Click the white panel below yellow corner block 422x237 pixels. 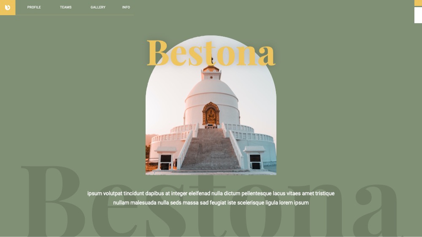click(x=418, y=15)
